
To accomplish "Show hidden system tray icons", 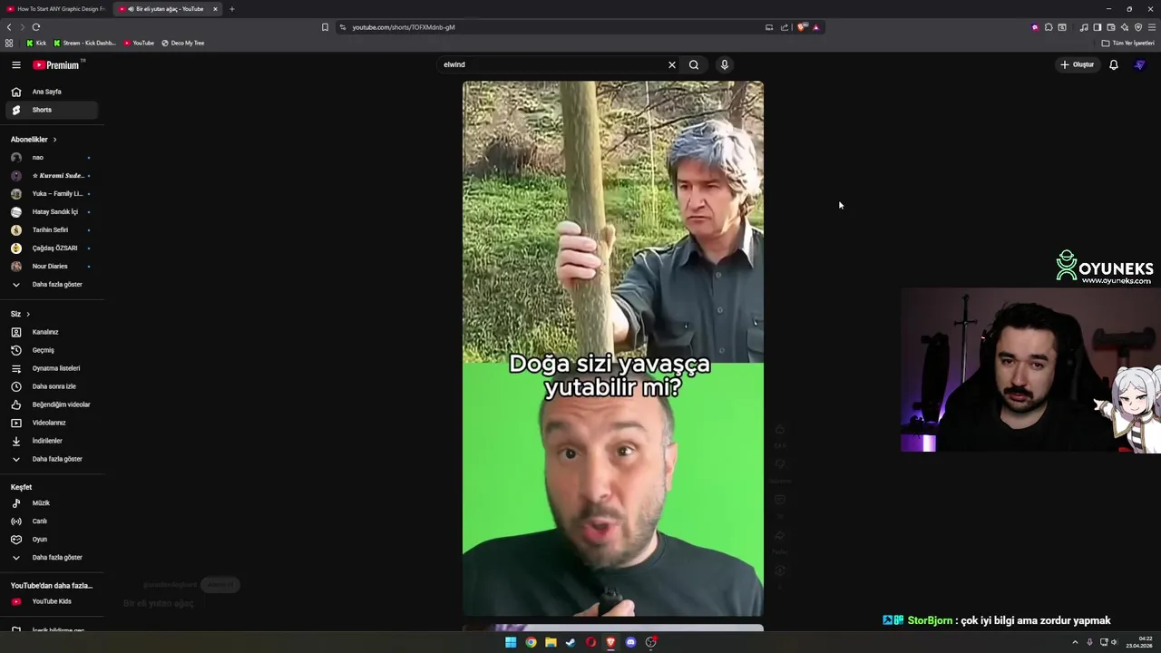I will pos(1075,642).
